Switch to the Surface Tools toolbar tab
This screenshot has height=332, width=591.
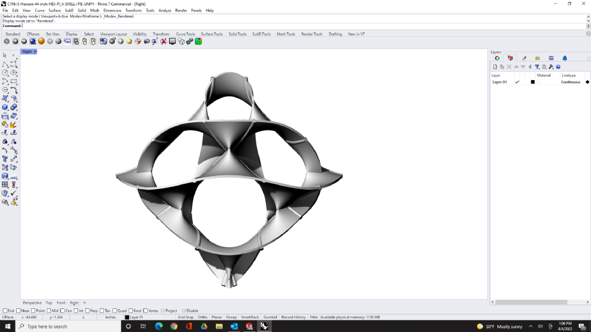click(212, 34)
